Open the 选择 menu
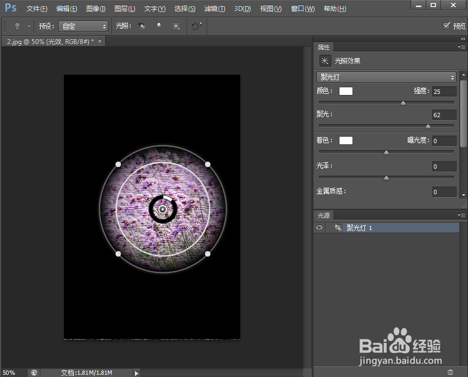The image size is (468, 377). pyautogui.click(x=185, y=9)
